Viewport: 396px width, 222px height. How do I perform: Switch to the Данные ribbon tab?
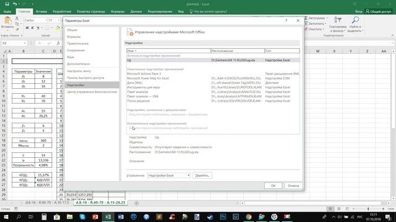point(136,12)
